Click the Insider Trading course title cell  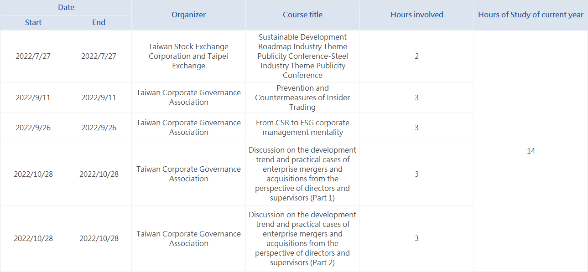pyautogui.click(x=302, y=98)
